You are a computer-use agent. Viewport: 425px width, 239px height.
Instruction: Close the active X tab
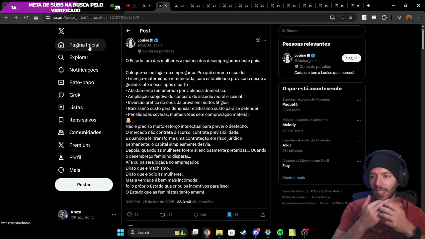[x=166, y=6]
